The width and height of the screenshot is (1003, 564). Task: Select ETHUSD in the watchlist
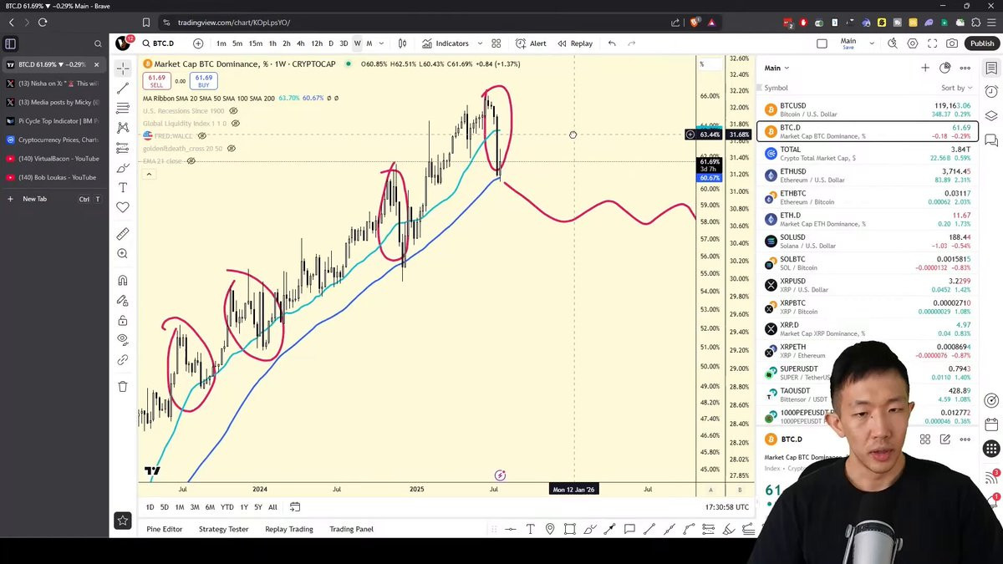(x=867, y=175)
